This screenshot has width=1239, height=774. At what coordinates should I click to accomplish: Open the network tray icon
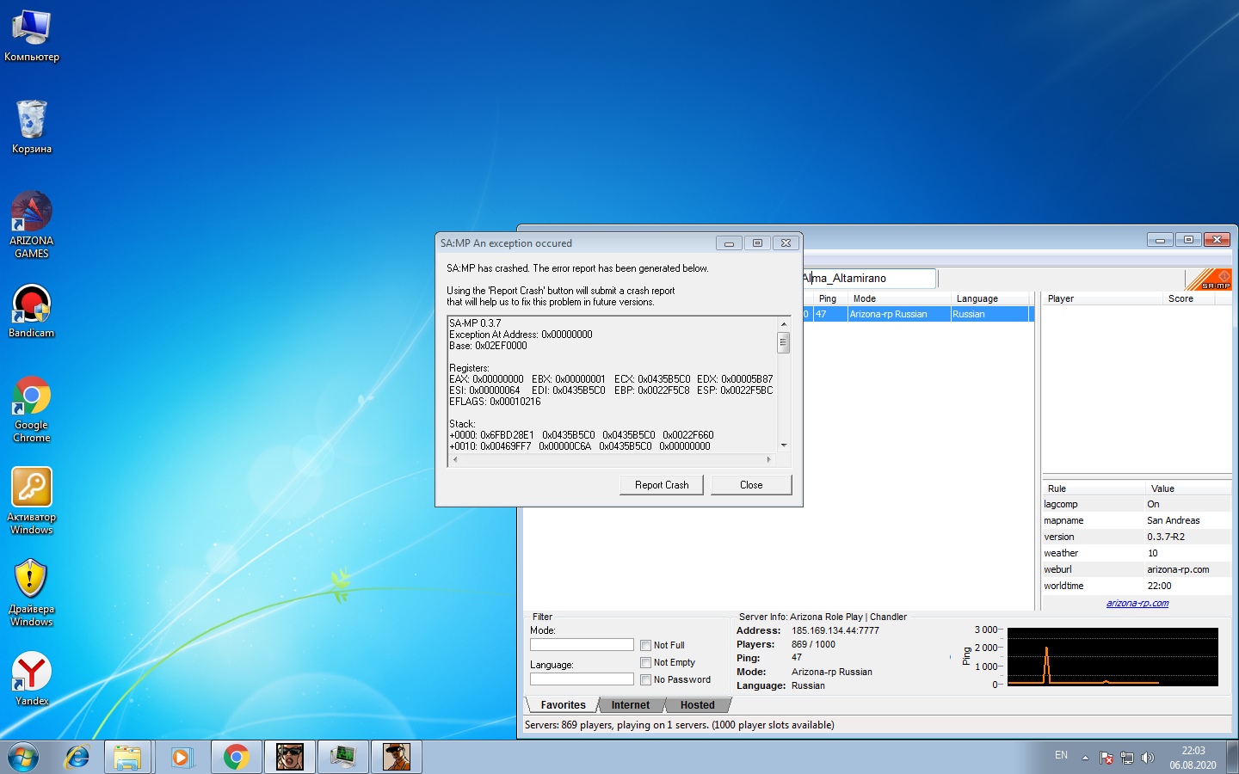point(1127,758)
